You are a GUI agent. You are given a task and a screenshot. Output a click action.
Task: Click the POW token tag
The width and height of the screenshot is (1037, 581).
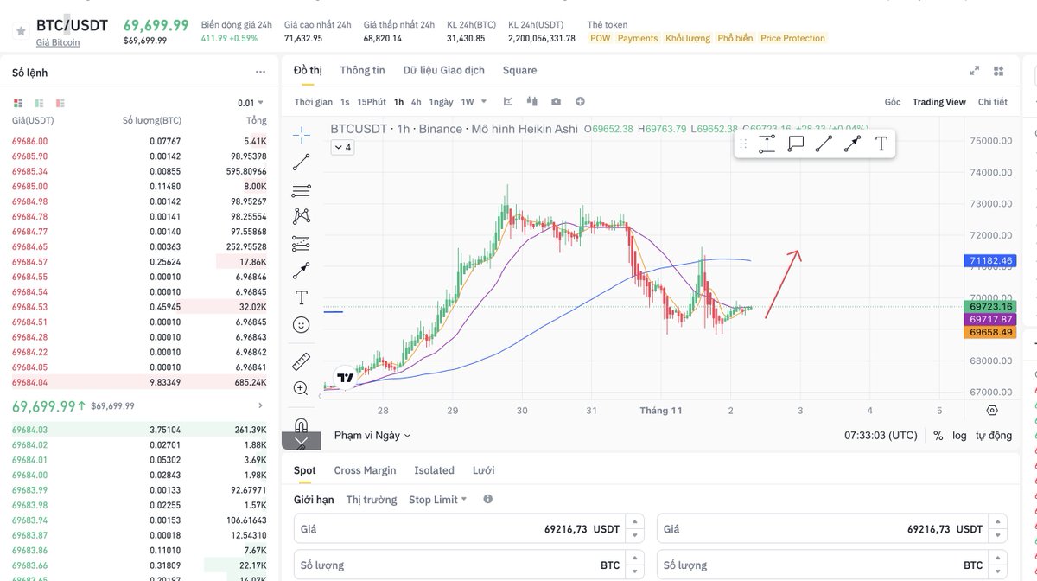(x=600, y=38)
